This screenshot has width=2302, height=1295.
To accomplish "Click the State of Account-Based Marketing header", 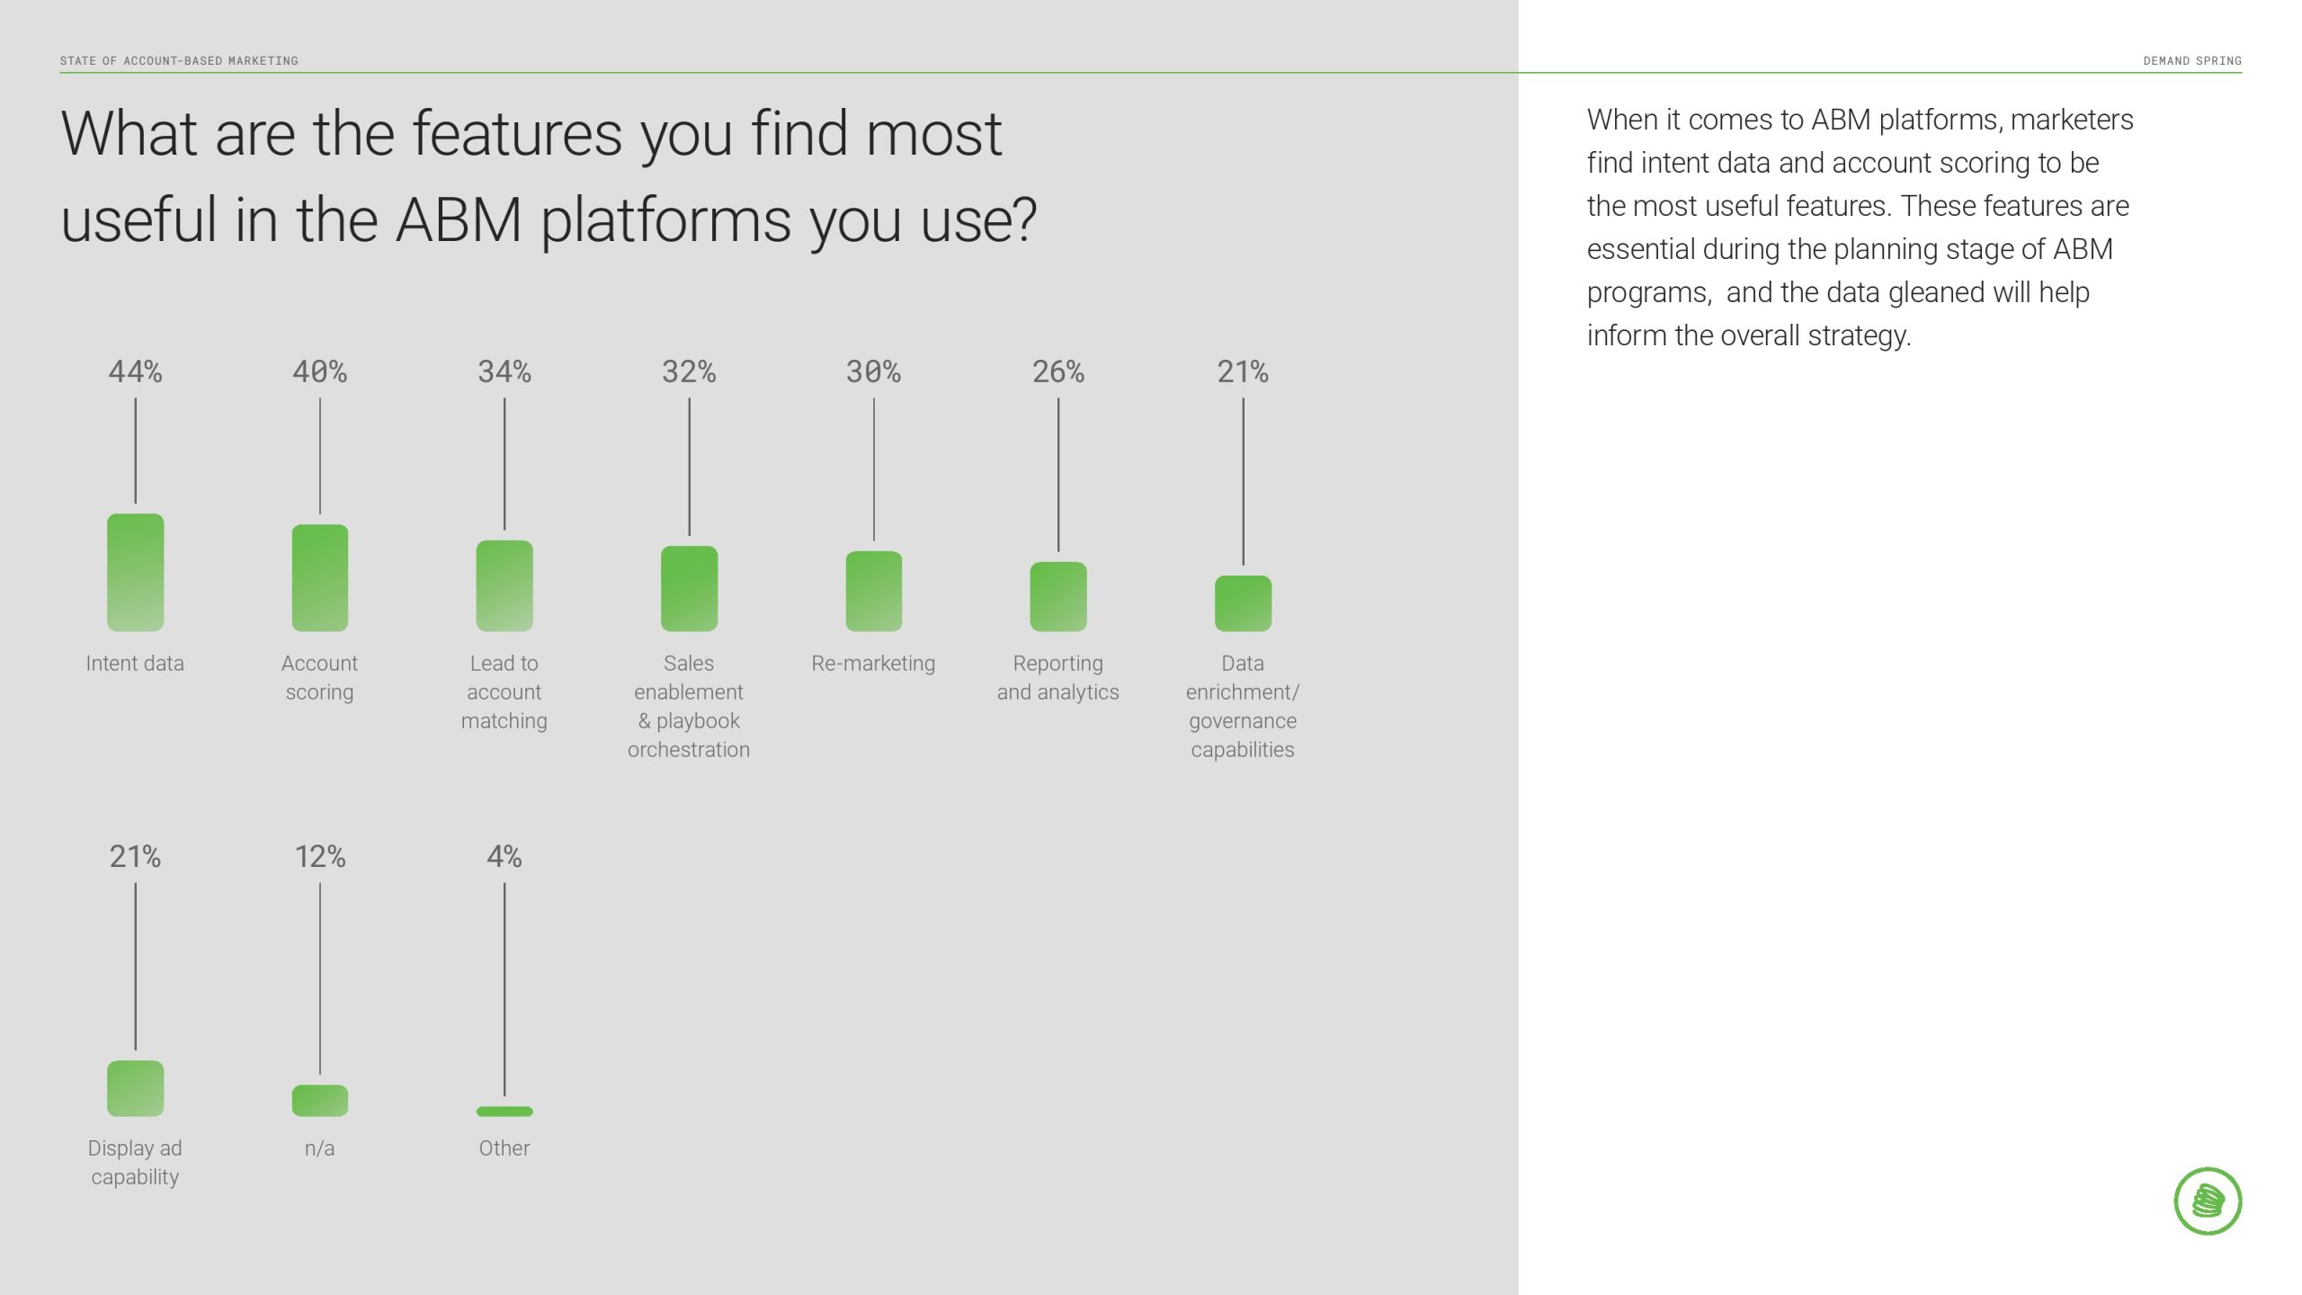I will pos(179,60).
